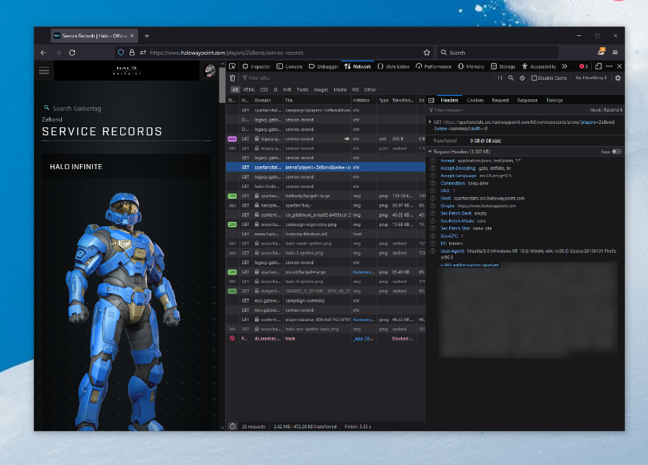Click the extension icon in the browser toolbar
Viewport: 648px width, 465px height.
601,52
